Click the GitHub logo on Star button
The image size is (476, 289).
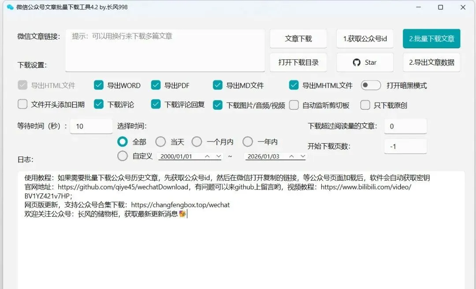357,63
